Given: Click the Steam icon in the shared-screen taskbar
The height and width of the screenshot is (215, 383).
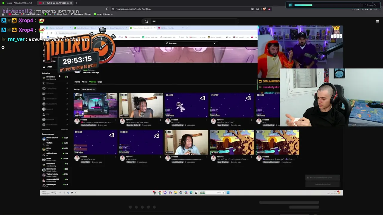Looking at the screenshot, I should click(181, 193).
